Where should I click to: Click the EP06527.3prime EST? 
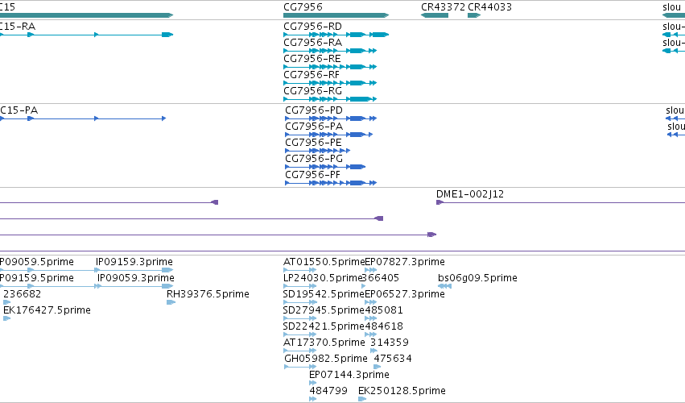(370, 302)
